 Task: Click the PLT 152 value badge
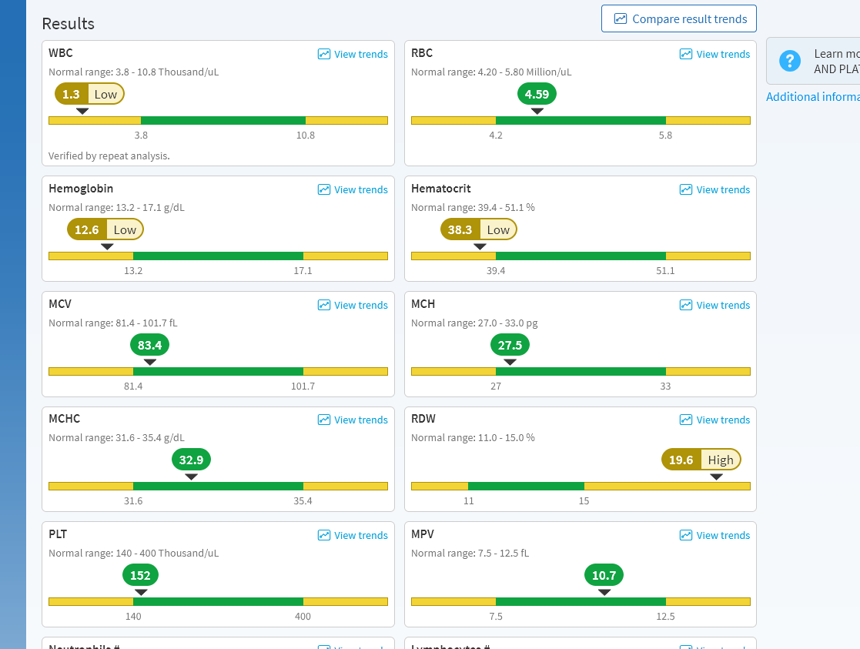(140, 575)
